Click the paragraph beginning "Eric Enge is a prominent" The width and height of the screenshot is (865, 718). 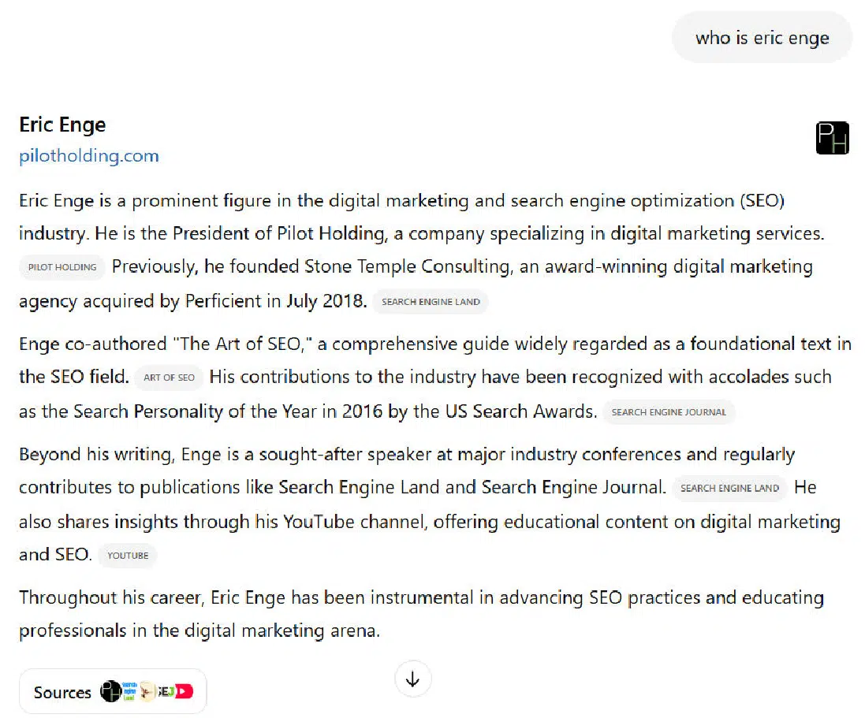[422, 251]
